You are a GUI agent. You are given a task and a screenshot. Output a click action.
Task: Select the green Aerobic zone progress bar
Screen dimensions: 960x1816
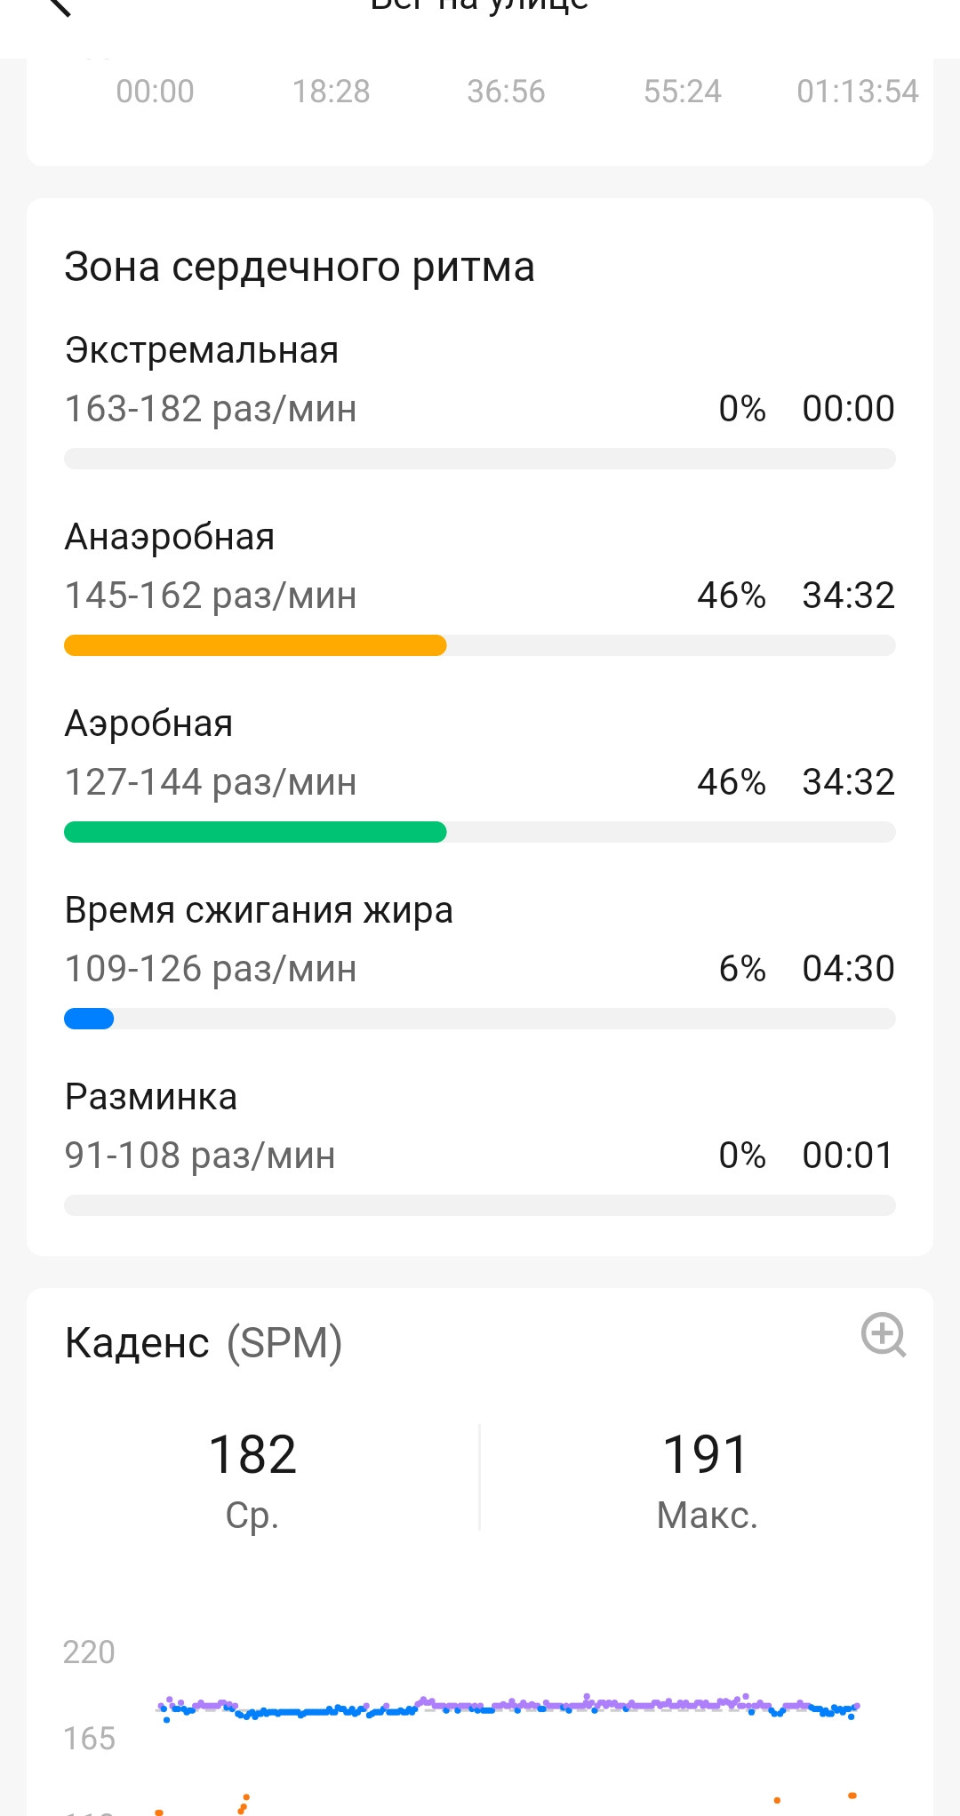coord(255,832)
